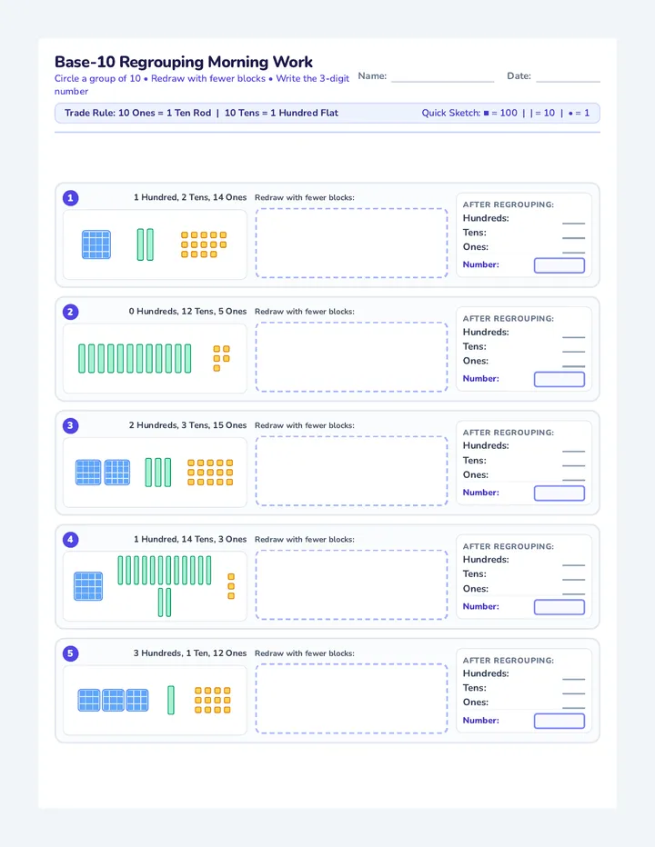
Task: Select the 12 ones cluster in problem 5
Action: 213,701
